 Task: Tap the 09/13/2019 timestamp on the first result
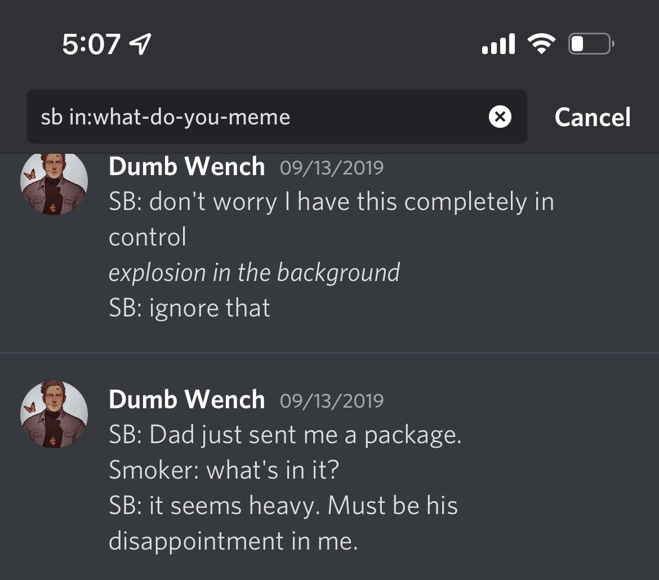[x=332, y=168]
